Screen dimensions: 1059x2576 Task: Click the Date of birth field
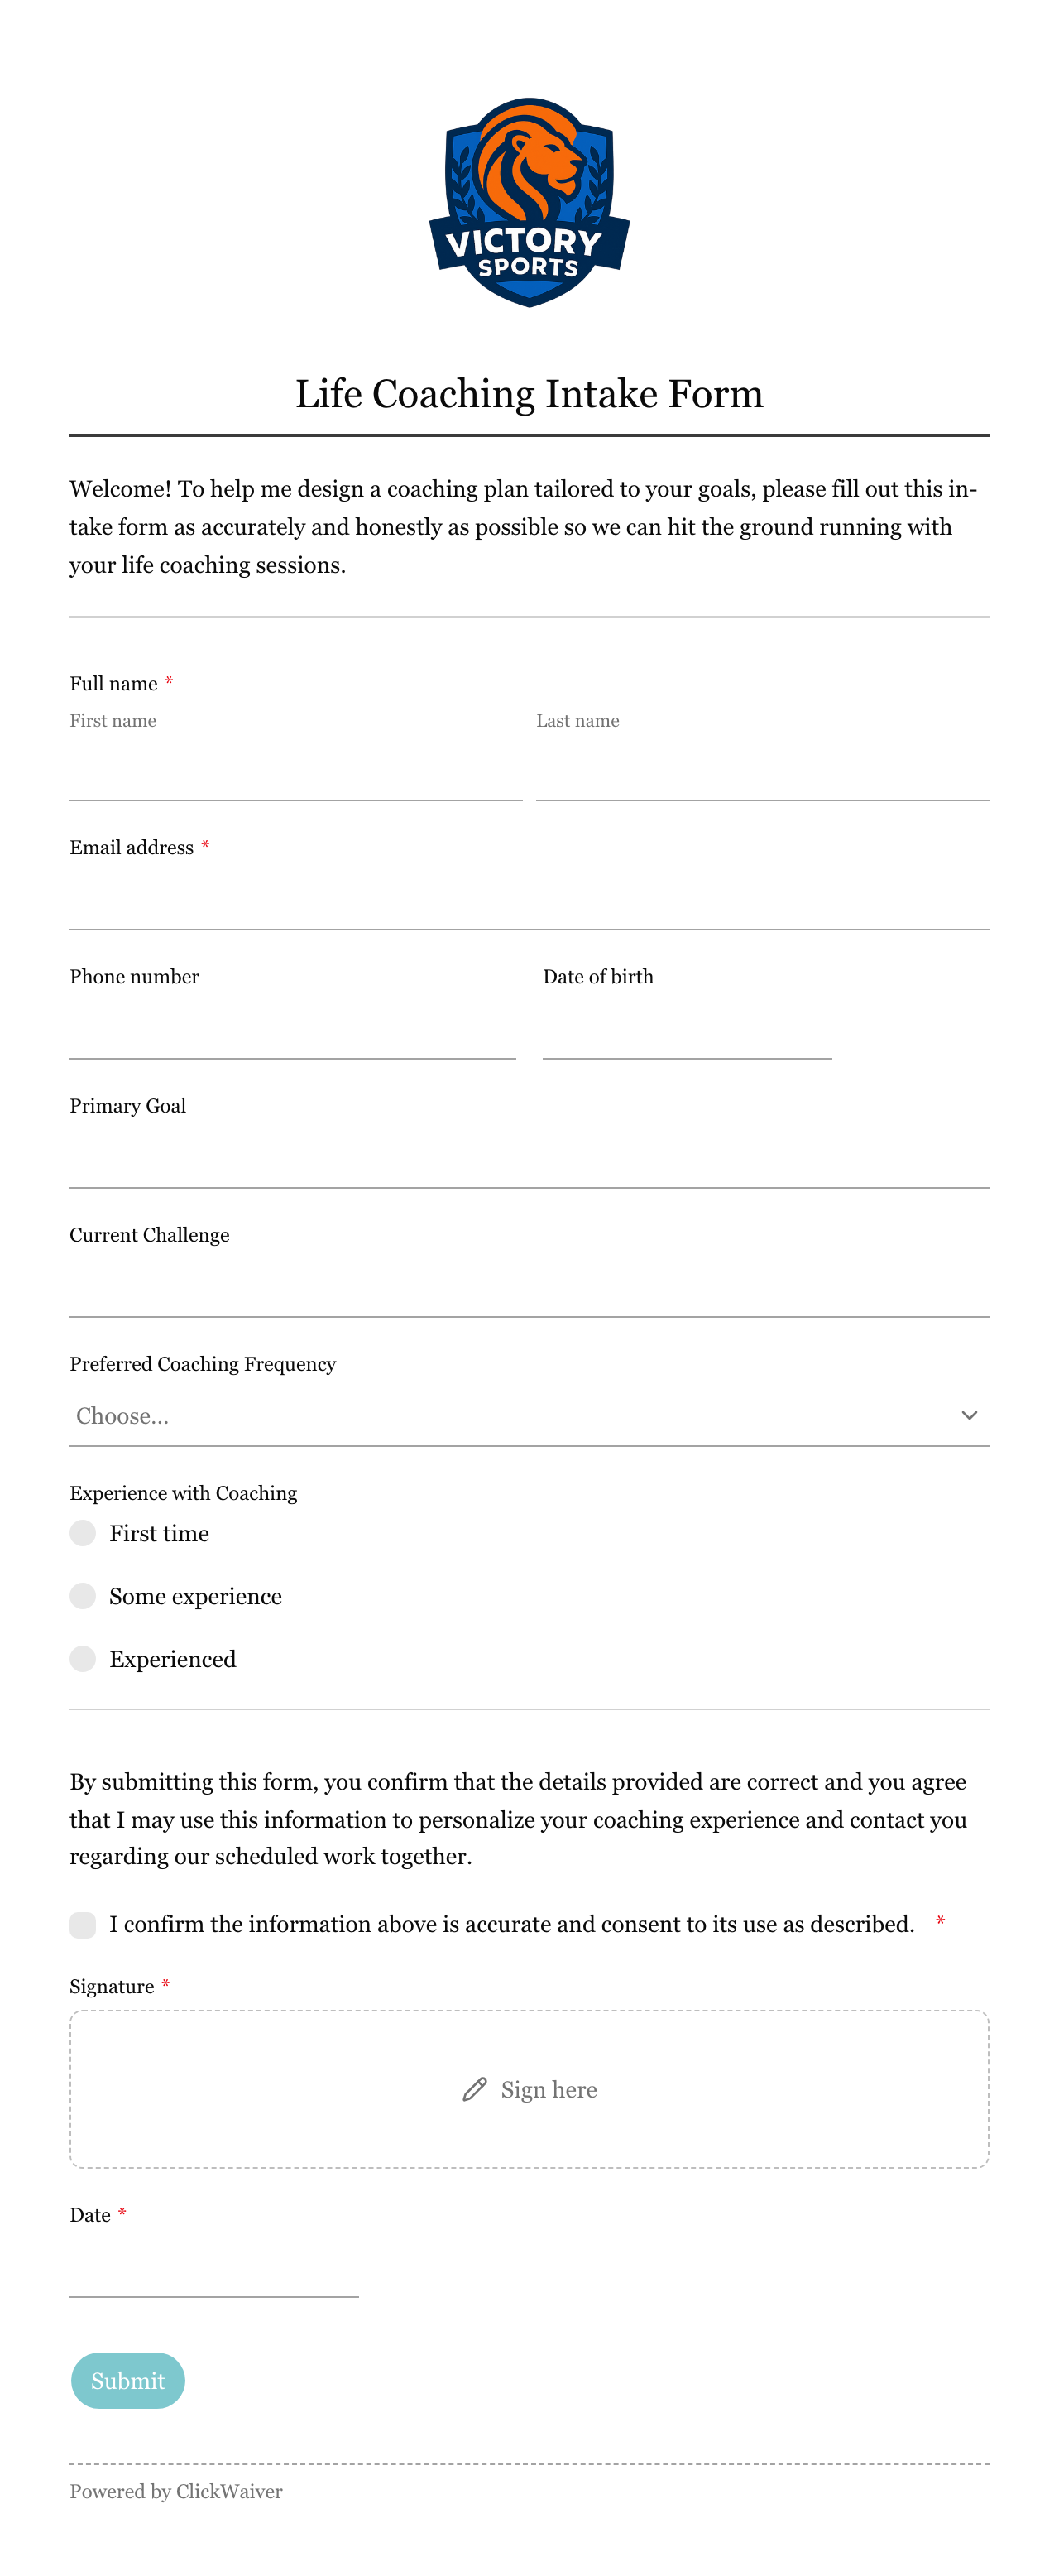click(x=688, y=1030)
